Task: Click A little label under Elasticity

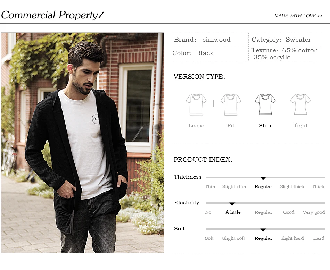Action: [x=233, y=212]
